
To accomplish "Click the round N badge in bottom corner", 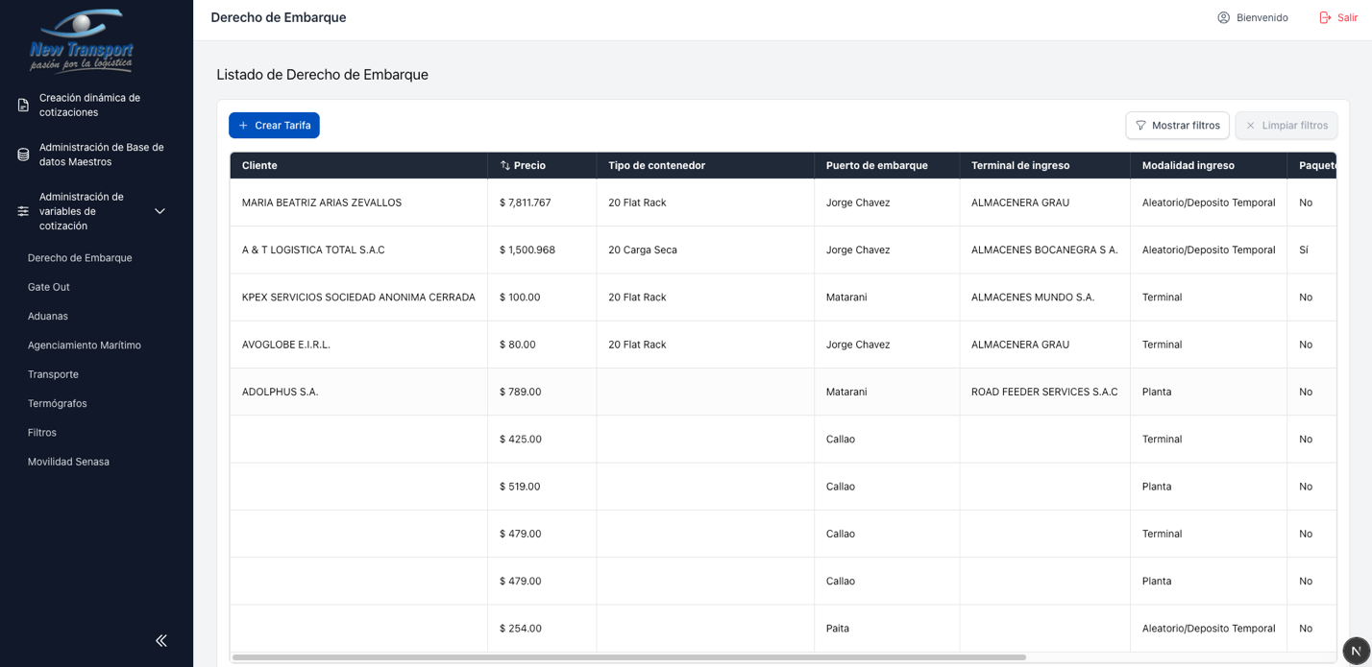I will tap(1355, 651).
